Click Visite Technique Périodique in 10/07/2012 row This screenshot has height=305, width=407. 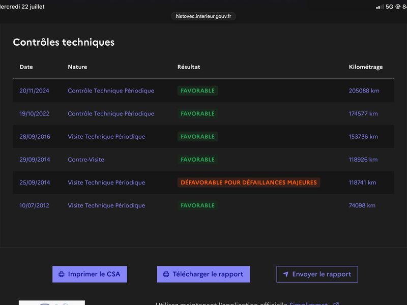click(106, 205)
